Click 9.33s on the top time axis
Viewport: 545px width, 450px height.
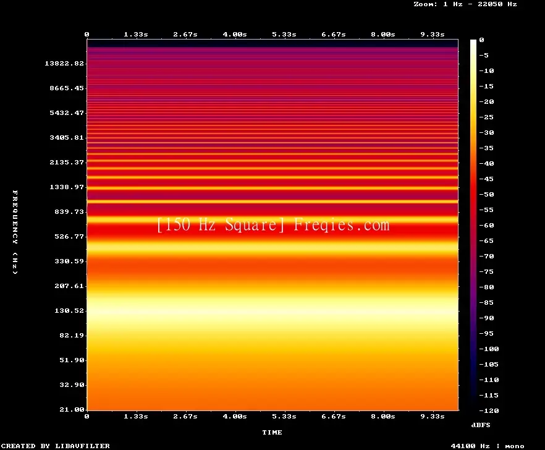coord(433,34)
